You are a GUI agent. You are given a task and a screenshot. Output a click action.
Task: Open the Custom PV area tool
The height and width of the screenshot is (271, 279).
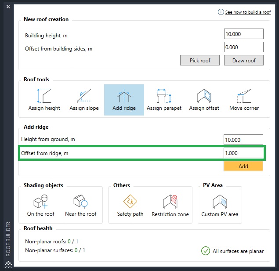click(x=220, y=205)
